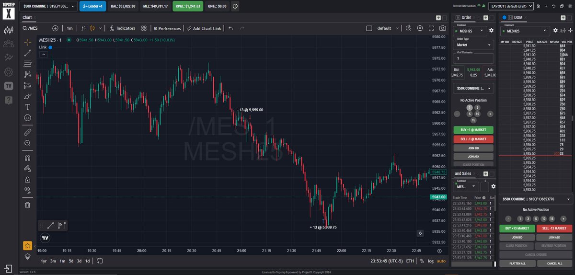Viewport: 575px width, 275px height.
Task: Open the 1m timeframe selector
Action: [x=70, y=28]
